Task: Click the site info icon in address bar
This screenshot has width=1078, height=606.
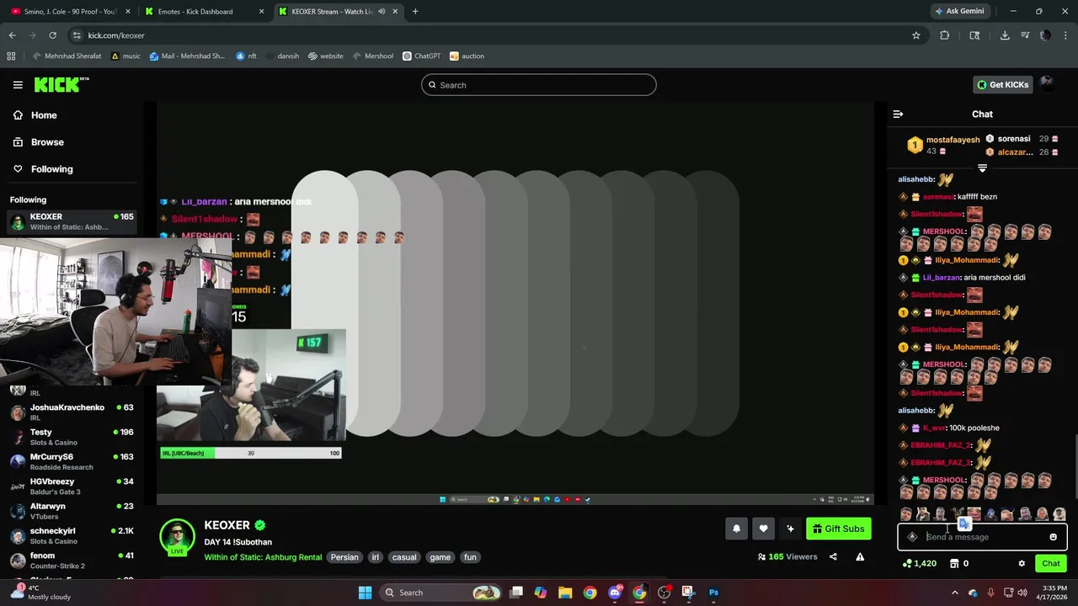Action: (77, 35)
